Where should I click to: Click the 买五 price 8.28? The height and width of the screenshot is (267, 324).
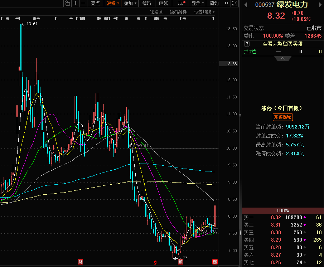point(276,247)
